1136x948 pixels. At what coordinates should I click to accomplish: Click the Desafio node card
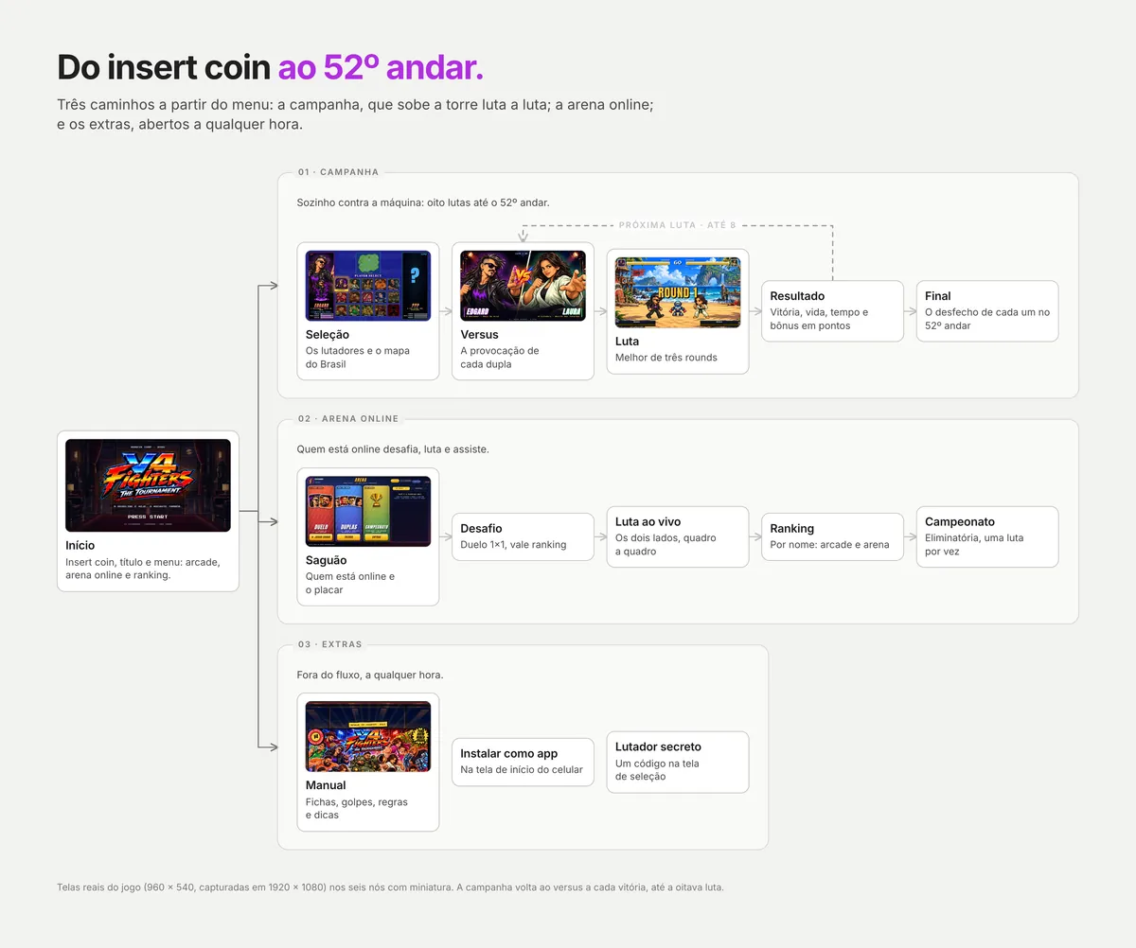523,536
